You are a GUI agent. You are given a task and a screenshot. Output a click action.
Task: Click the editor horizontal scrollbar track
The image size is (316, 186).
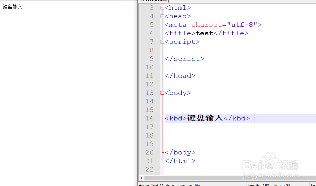click(x=230, y=178)
